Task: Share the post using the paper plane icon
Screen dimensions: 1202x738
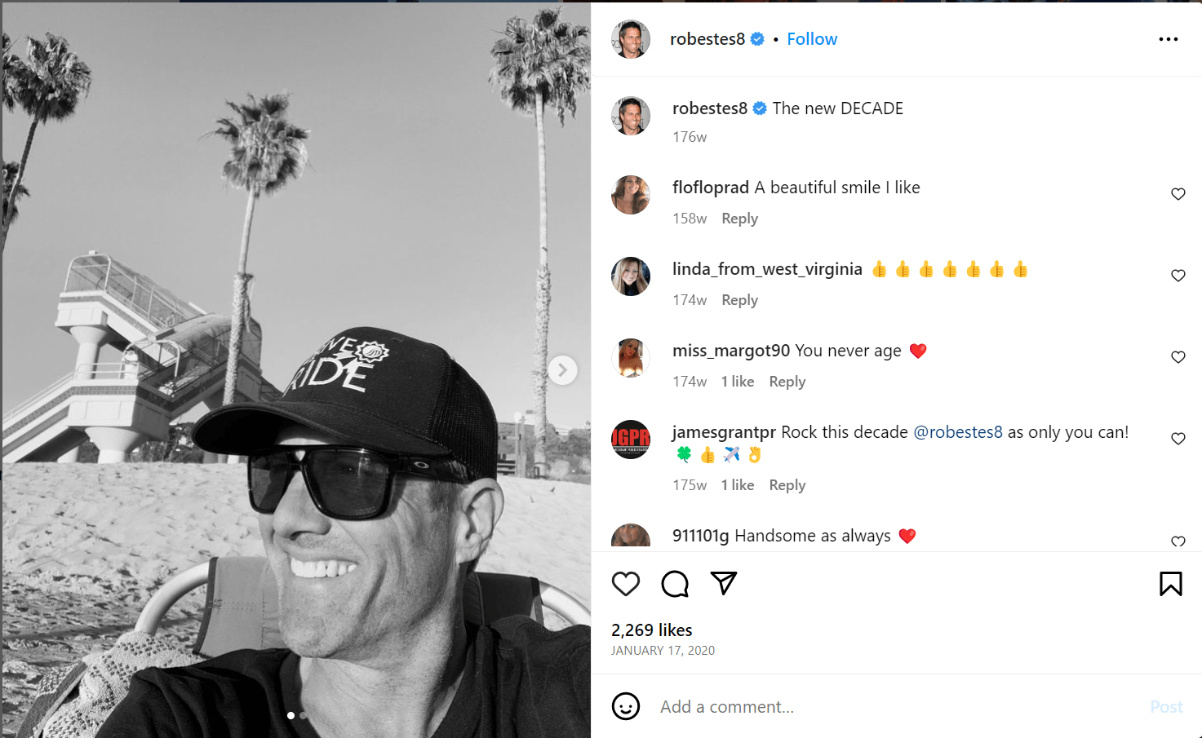Action: click(x=724, y=584)
